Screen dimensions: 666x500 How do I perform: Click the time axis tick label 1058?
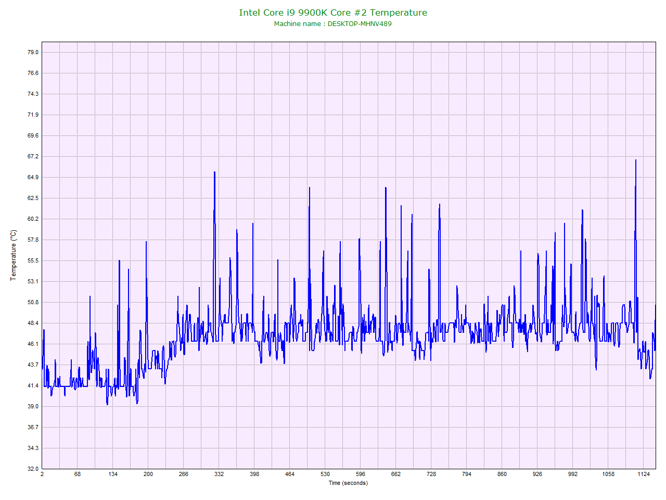click(608, 474)
